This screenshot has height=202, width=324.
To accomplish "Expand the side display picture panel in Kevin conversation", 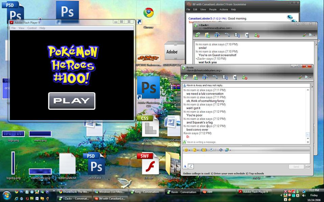I will (312, 87).
